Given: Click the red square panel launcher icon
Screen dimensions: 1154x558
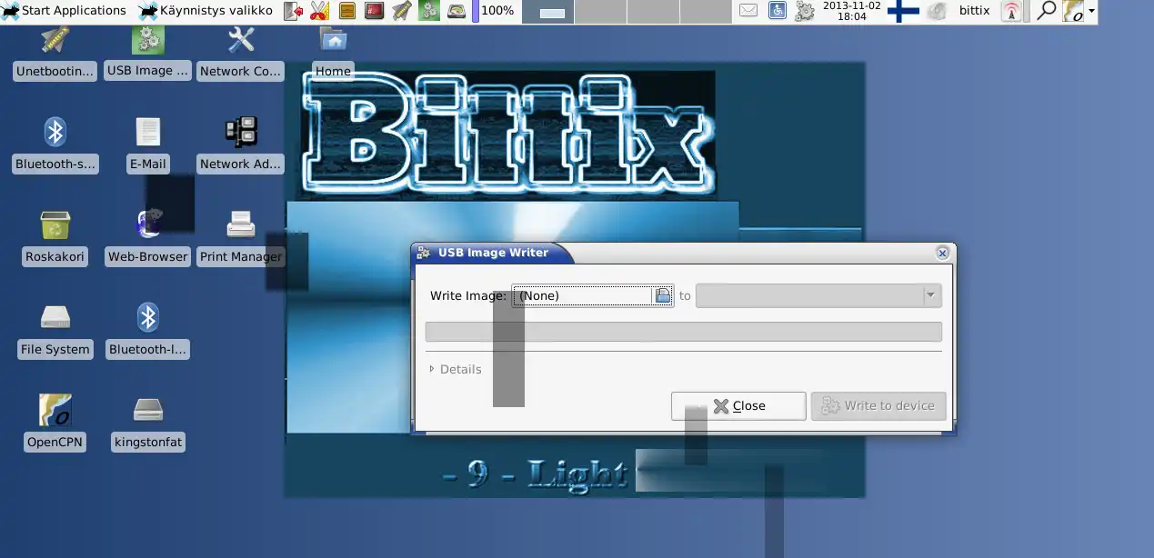Looking at the screenshot, I should coord(374,11).
